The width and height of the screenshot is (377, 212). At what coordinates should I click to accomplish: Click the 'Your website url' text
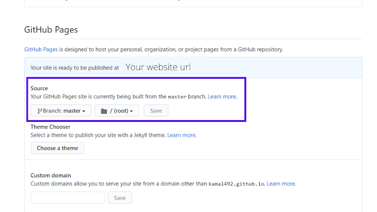click(158, 67)
